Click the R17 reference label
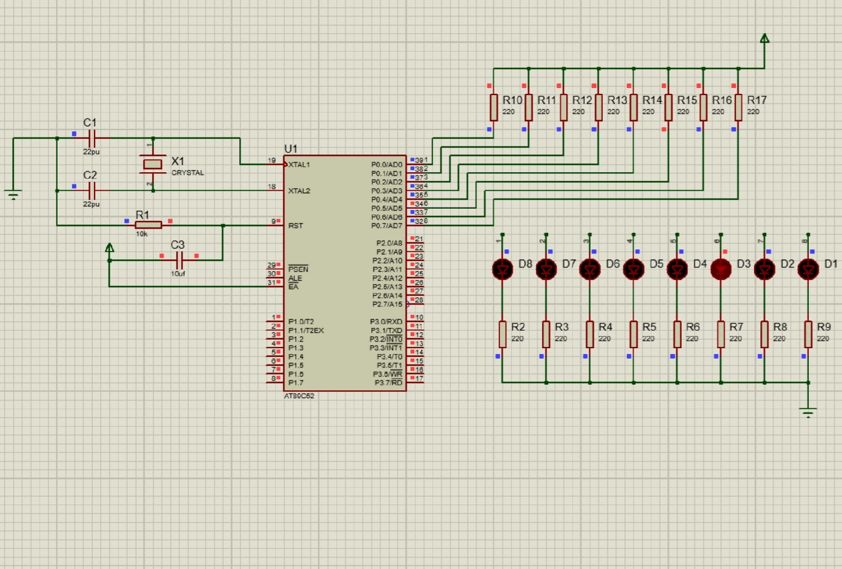 757,100
